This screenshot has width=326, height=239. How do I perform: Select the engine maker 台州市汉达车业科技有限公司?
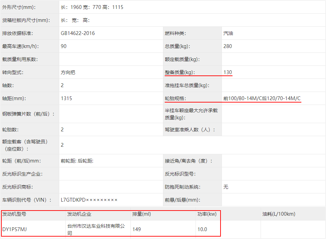[96, 229]
